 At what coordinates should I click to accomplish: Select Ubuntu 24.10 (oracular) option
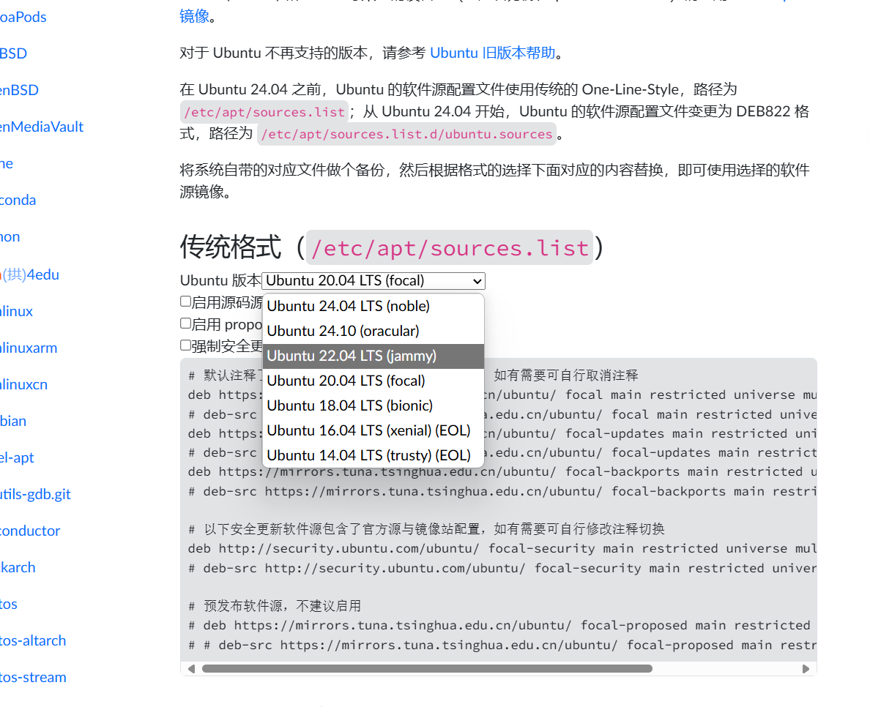tap(373, 331)
